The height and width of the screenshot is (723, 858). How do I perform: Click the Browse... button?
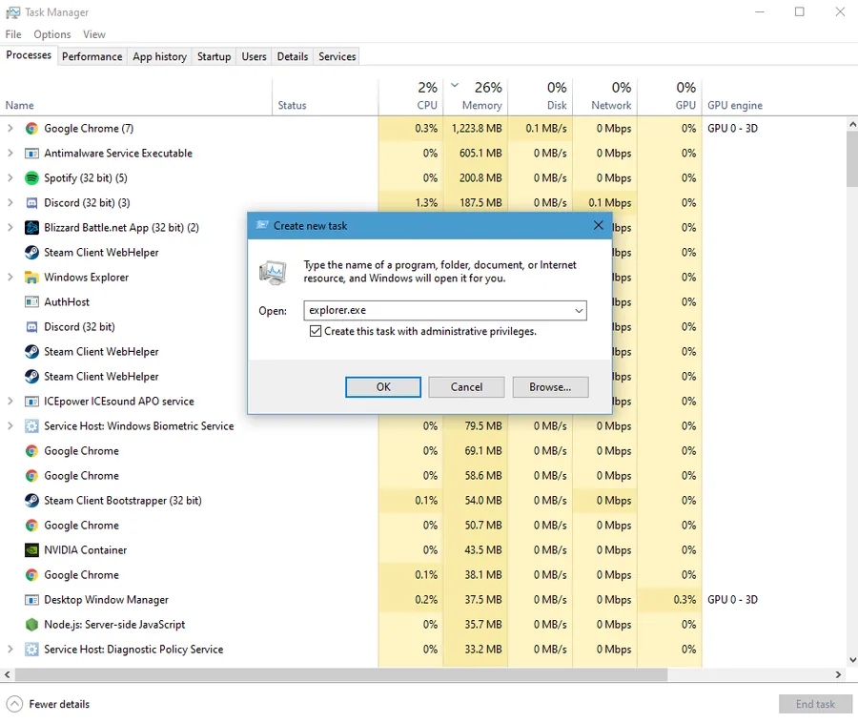[550, 387]
